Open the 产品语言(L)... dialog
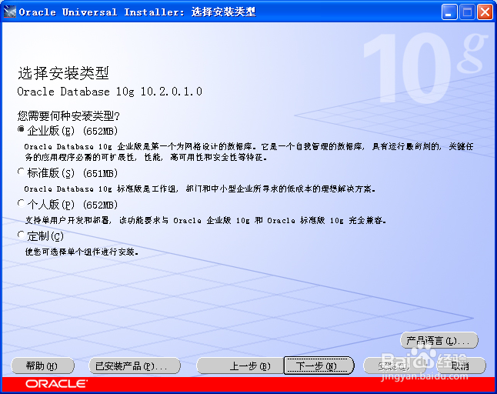 (439, 340)
